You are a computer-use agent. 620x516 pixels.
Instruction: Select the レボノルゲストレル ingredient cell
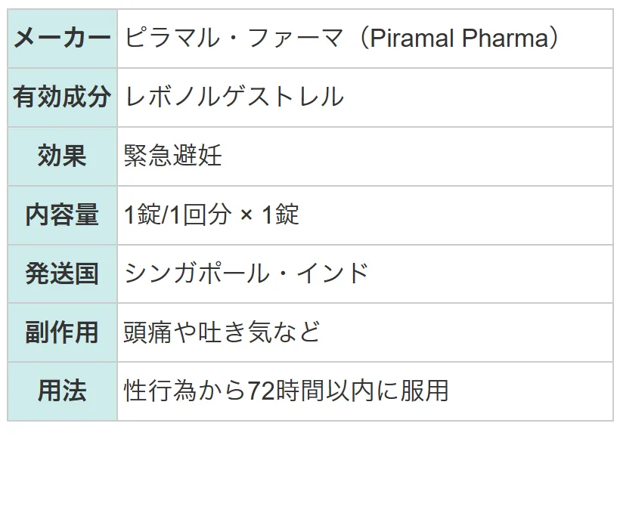[x=365, y=97]
